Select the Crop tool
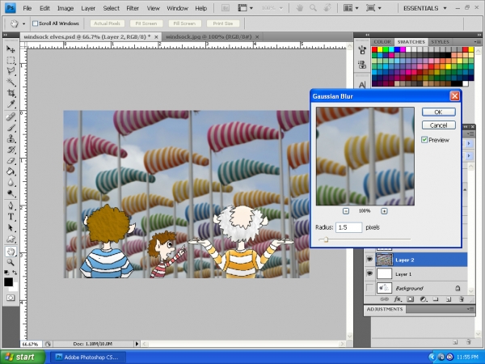This screenshot has height=364, width=485. (11, 93)
